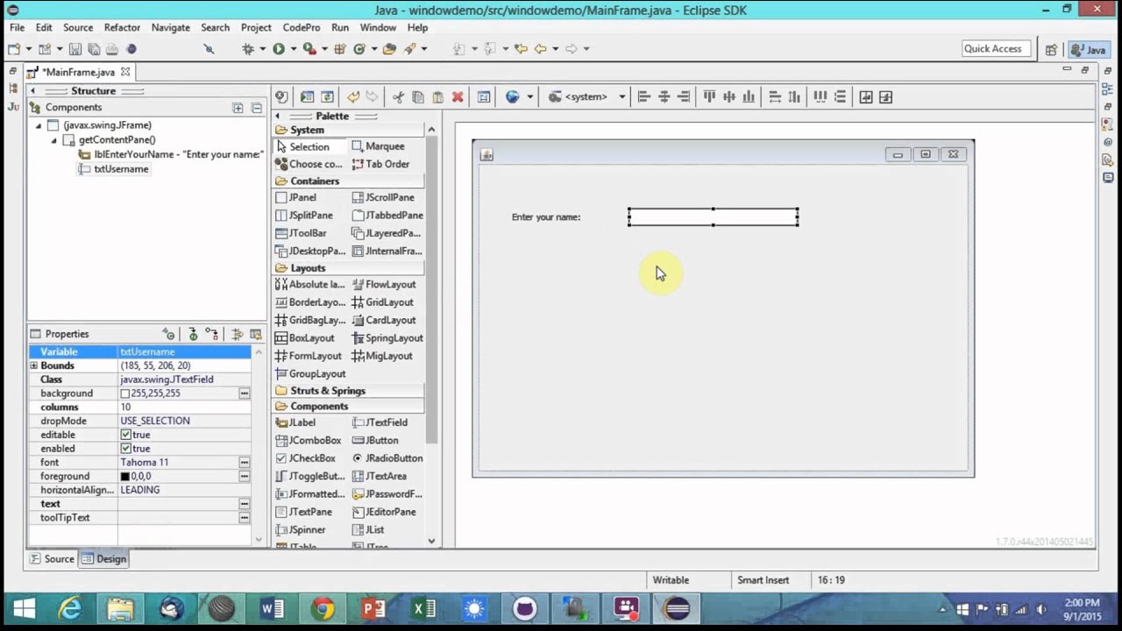
Task: Collapse the Structure panel with left arrow
Action: pyautogui.click(x=32, y=91)
